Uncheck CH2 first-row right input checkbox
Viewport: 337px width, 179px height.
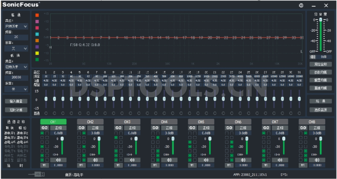coord(84,133)
